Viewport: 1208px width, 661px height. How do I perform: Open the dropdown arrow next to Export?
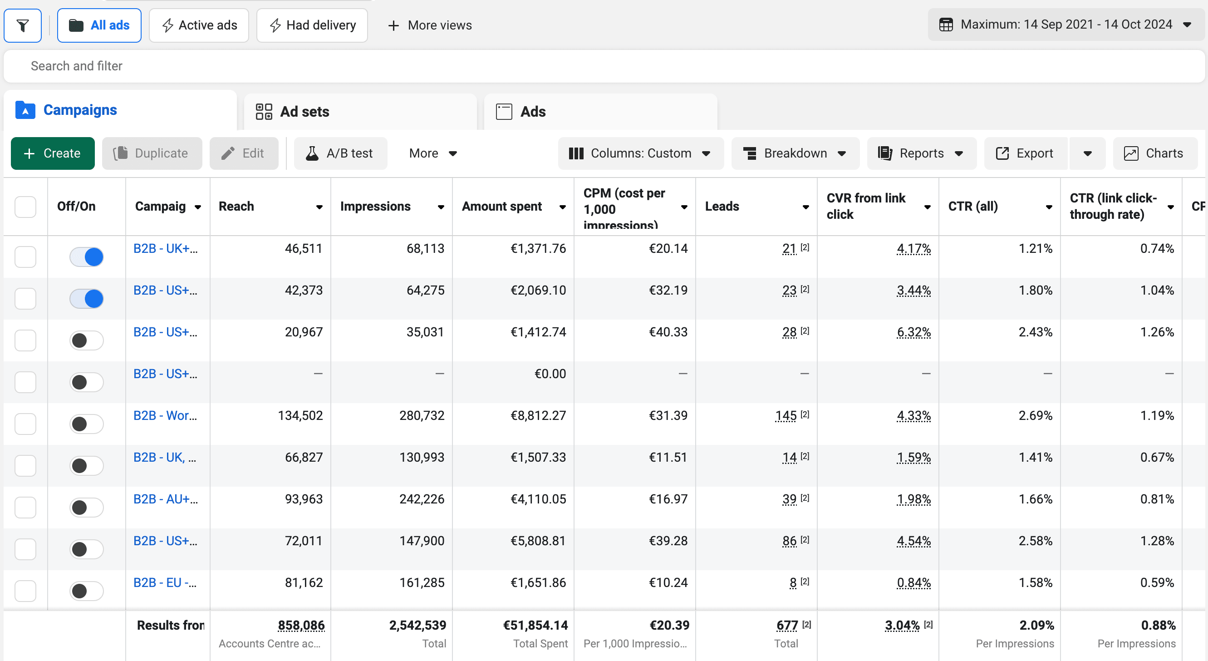[x=1087, y=153]
